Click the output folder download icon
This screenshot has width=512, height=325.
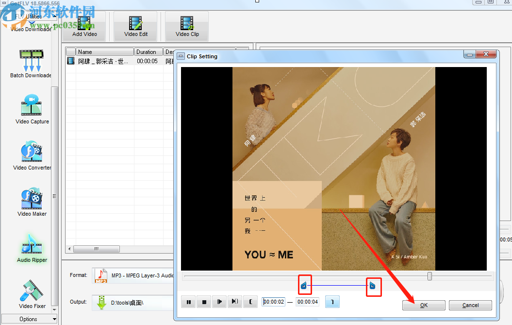click(101, 303)
